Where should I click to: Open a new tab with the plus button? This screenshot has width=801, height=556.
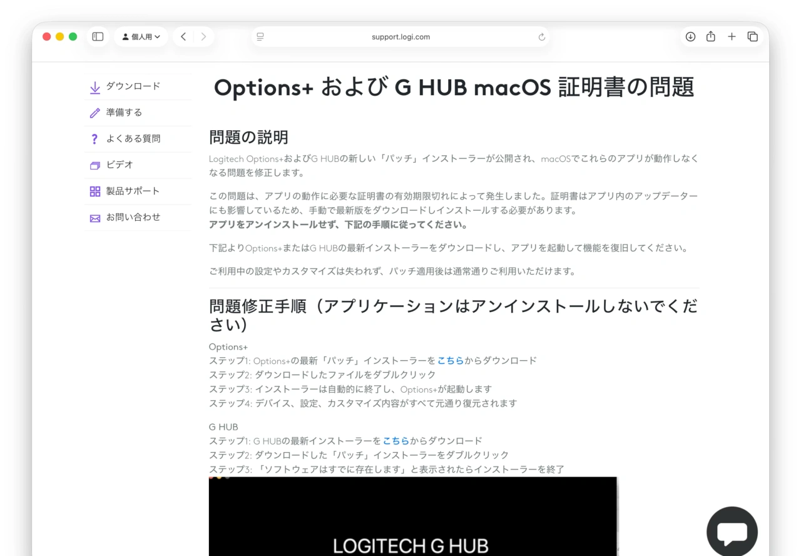732,37
